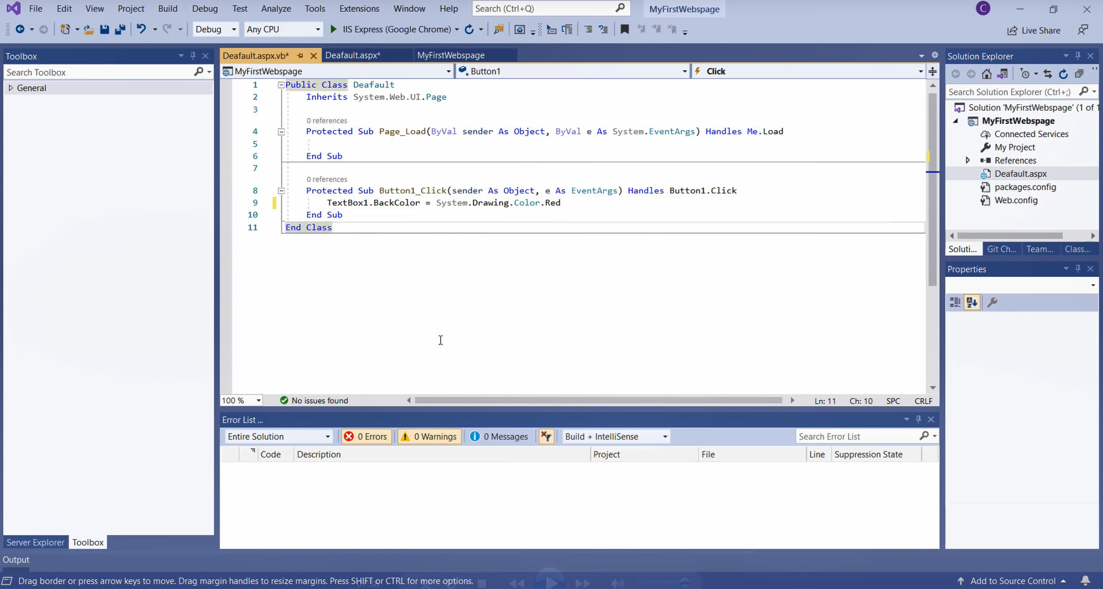This screenshot has width=1103, height=589.
Task: Click the Open File folder icon
Action: click(x=89, y=29)
